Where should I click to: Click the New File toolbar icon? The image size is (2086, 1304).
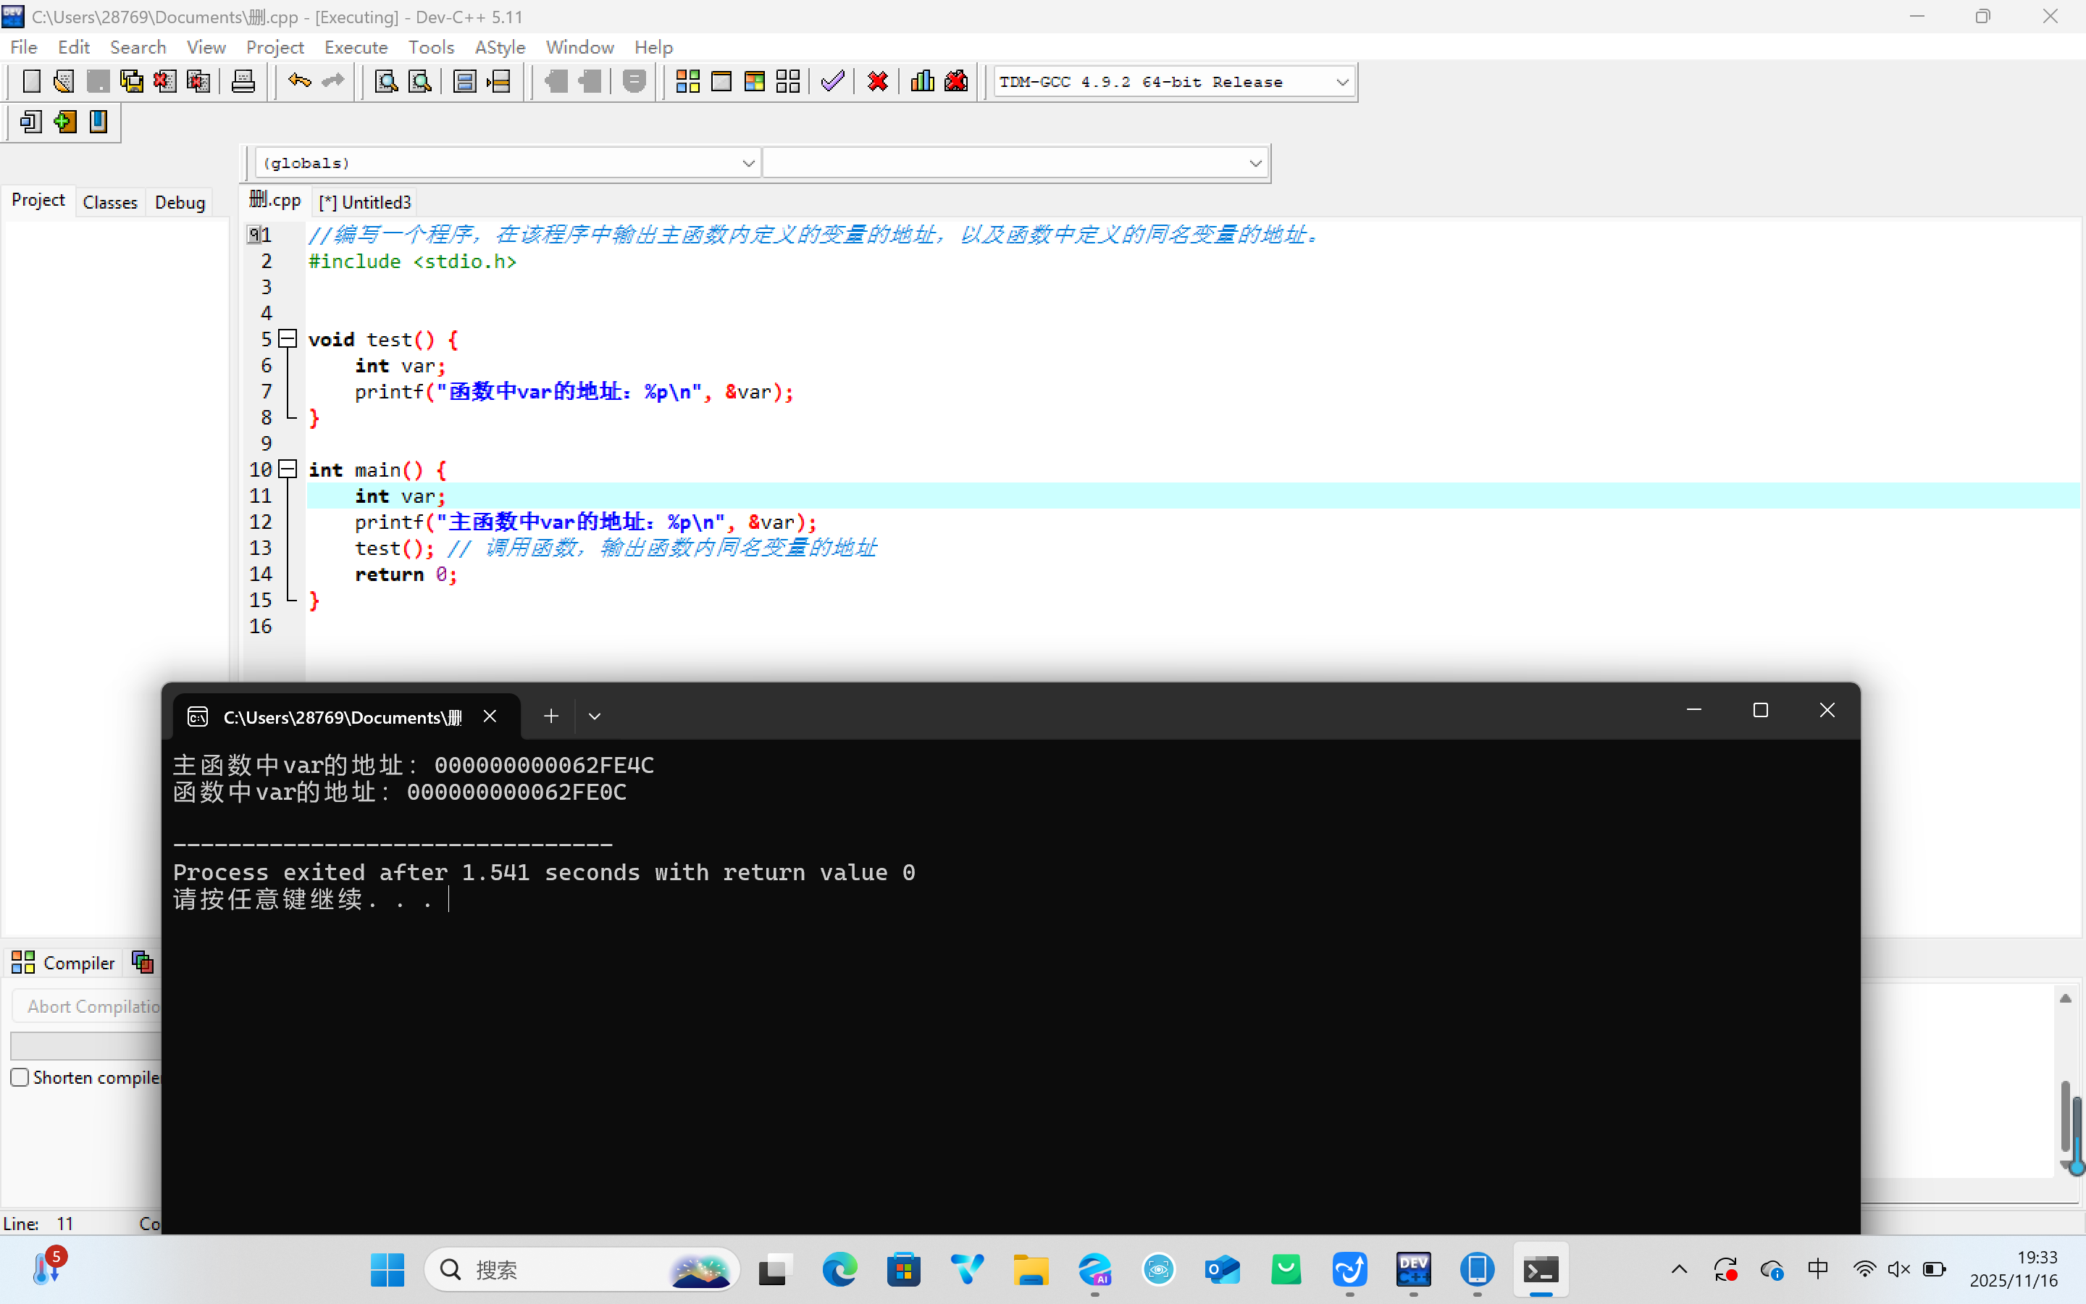(x=31, y=82)
